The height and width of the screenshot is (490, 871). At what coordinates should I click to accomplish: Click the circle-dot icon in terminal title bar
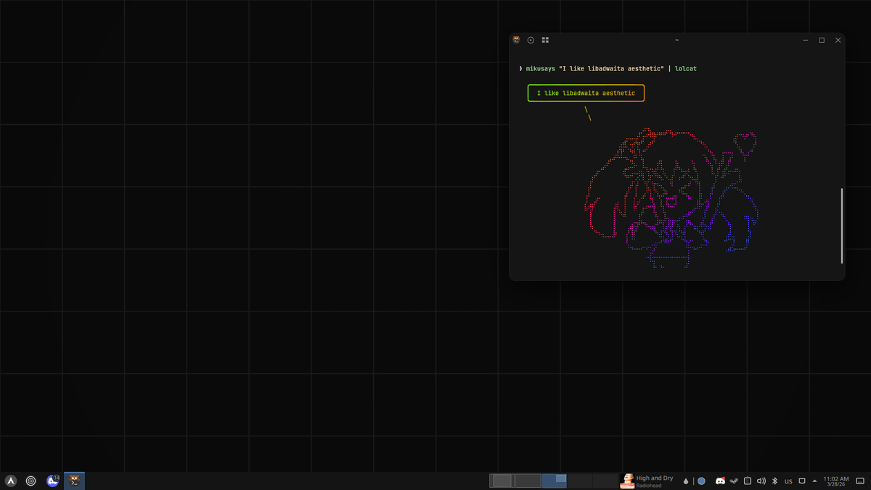pyautogui.click(x=531, y=40)
